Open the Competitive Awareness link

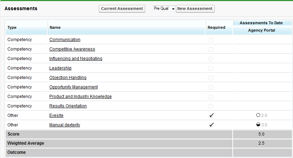(x=72, y=49)
